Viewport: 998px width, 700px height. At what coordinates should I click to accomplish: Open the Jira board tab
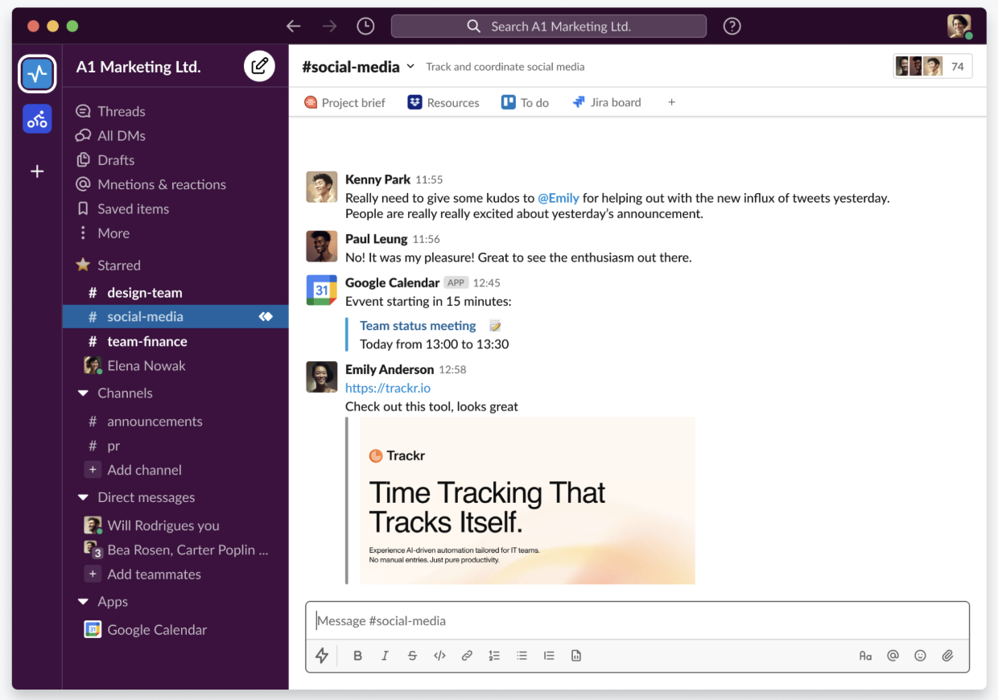tap(607, 102)
